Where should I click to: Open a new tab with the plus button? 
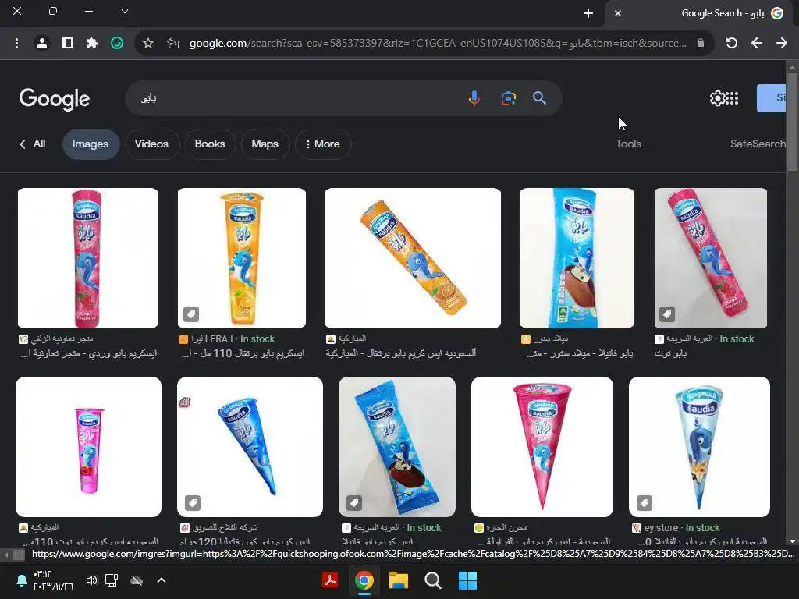588,13
